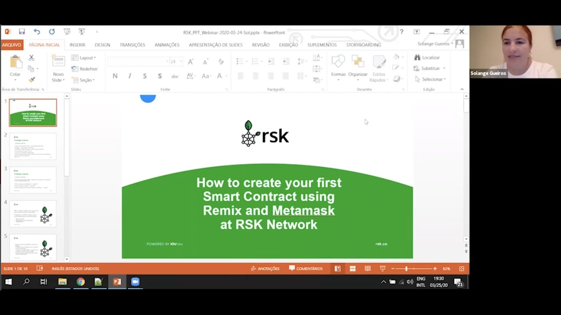The height and width of the screenshot is (315, 561).
Task: Click the Cut scissors icon
Action: coord(31,58)
